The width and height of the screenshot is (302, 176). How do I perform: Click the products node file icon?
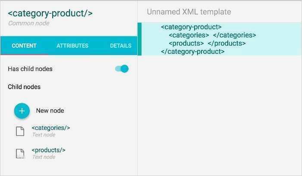tap(20, 154)
